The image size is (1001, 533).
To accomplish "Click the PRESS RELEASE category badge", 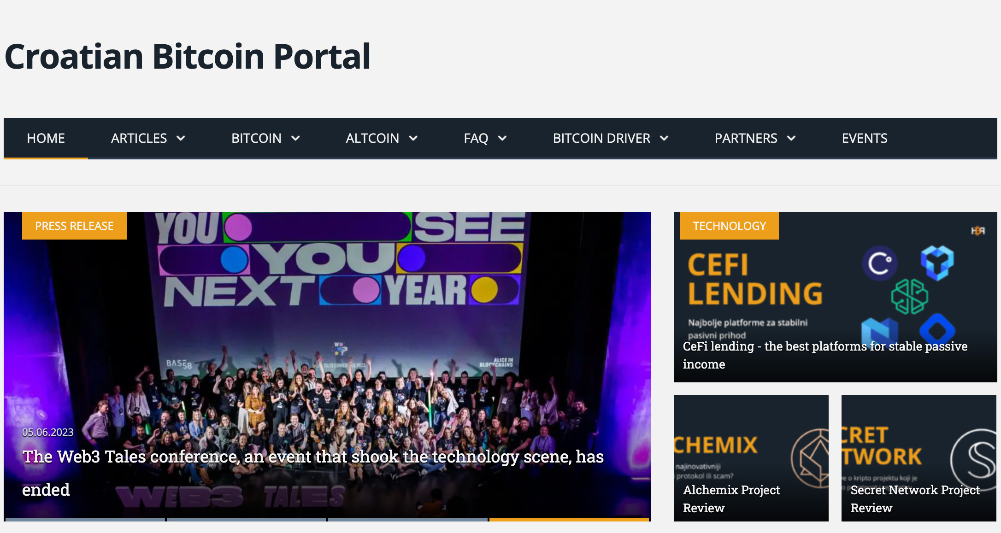I will (x=74, y=226).
